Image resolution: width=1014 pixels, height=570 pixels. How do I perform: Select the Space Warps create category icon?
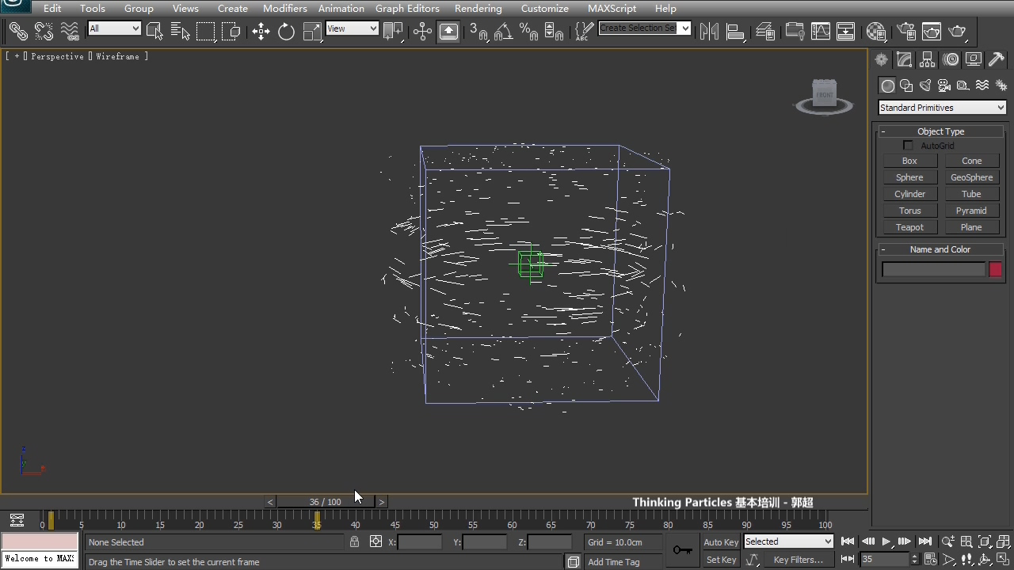tap(982, 85)
